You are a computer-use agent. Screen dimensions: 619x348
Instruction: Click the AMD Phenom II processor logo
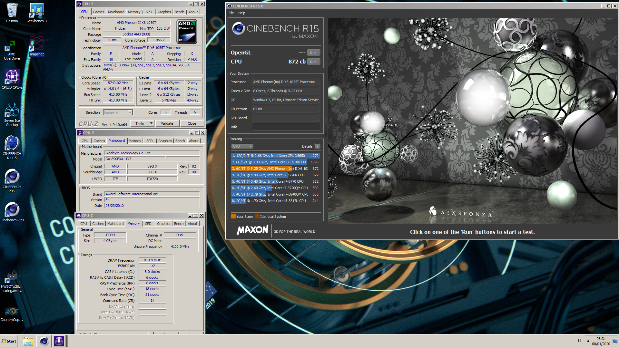pos(187,31)
